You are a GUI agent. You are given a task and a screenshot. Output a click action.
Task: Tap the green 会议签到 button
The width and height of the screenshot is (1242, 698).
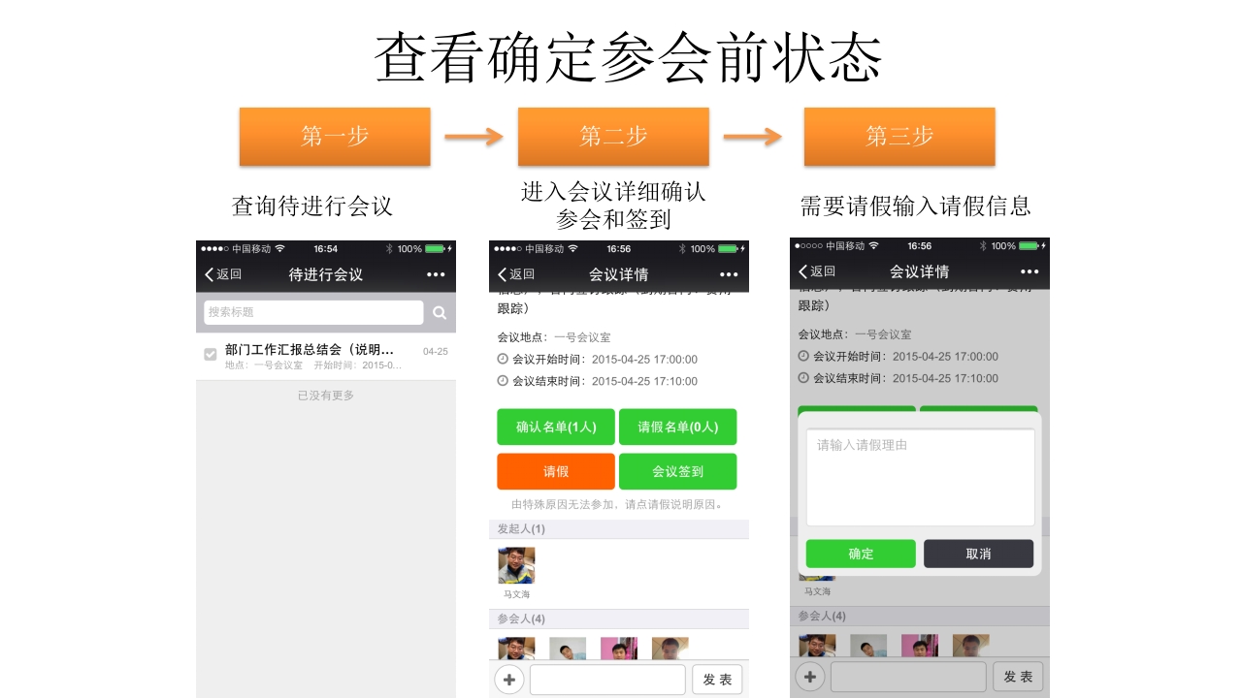678,471
